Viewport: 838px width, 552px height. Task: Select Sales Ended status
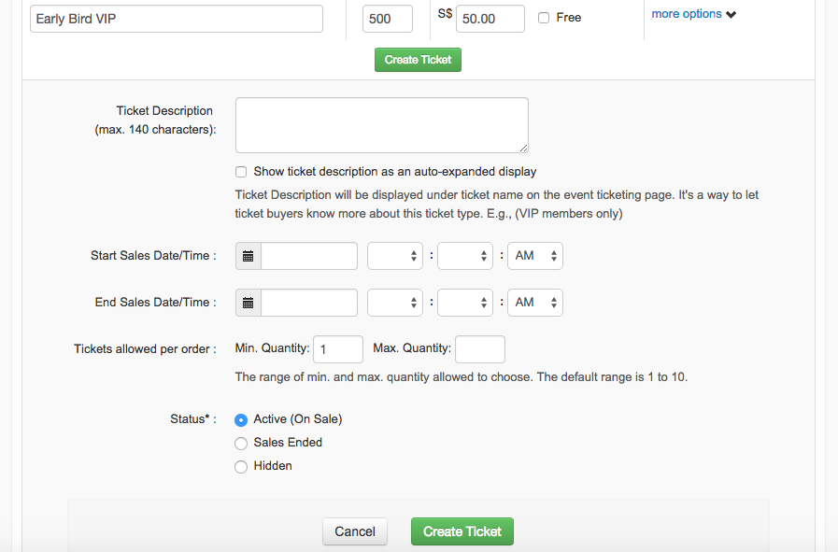(241, 443)
